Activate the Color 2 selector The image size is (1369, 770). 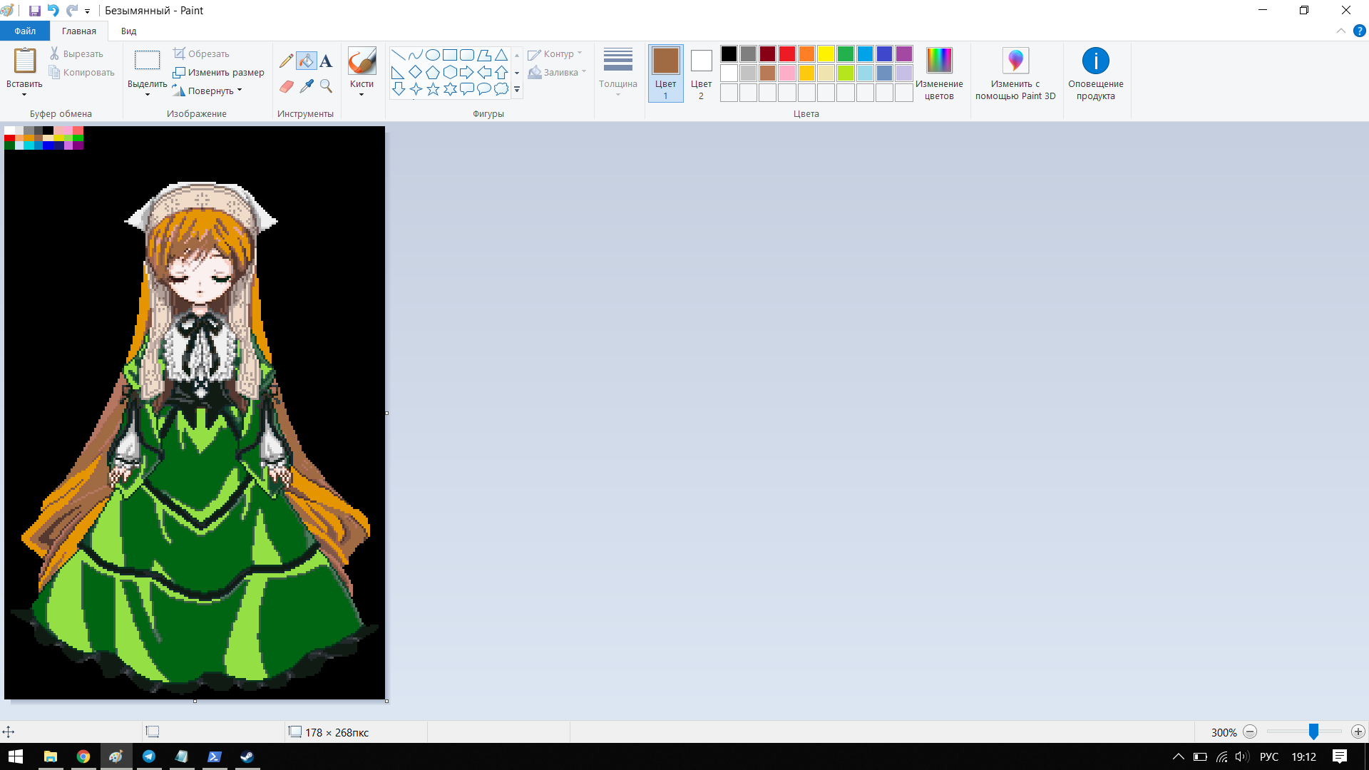(701, 73)
